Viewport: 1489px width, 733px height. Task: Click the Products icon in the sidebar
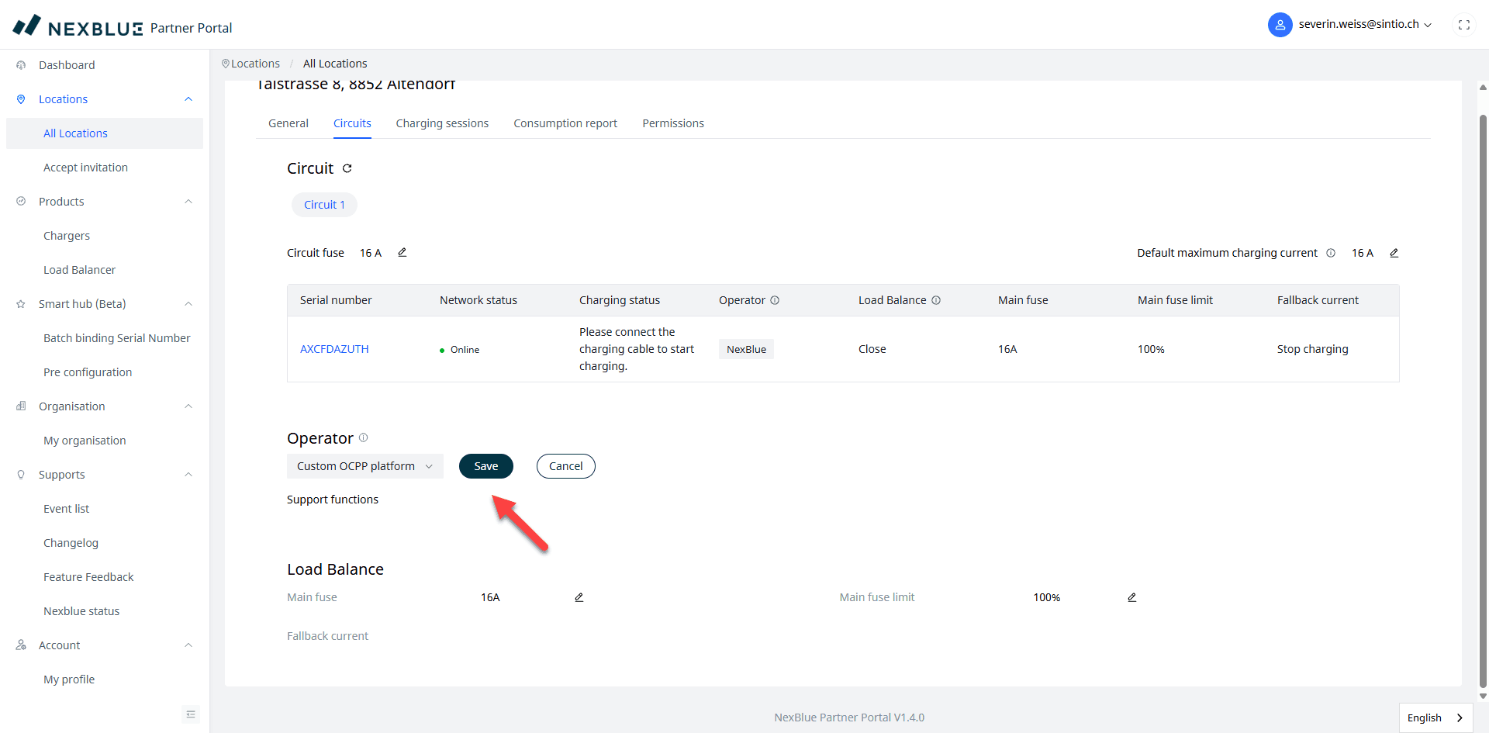[x=21, y=201]
